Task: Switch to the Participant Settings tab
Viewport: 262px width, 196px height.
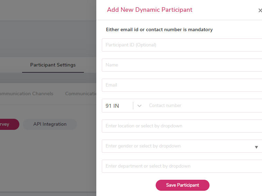Action: point(53,65)
